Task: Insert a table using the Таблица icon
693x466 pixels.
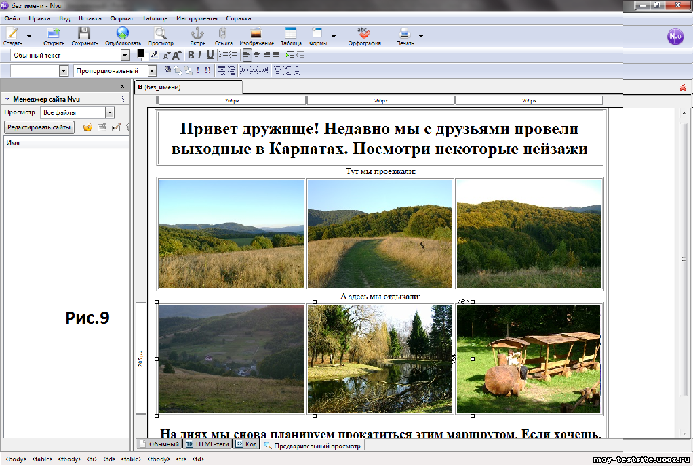Action: (291, 33)
